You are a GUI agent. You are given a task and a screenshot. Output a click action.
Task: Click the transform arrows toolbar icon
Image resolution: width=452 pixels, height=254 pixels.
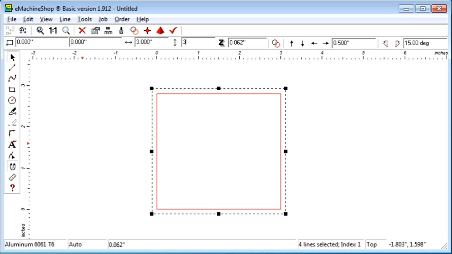tap(23, 31)
